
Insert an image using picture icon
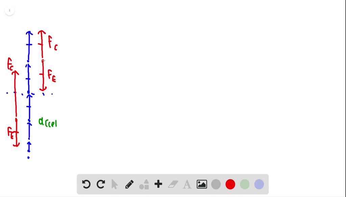coord(202,184)
